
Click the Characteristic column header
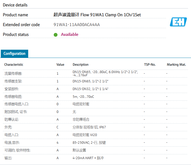point(14,65)
